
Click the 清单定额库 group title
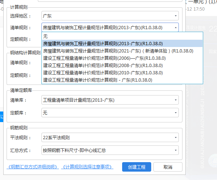coord(21,90)
